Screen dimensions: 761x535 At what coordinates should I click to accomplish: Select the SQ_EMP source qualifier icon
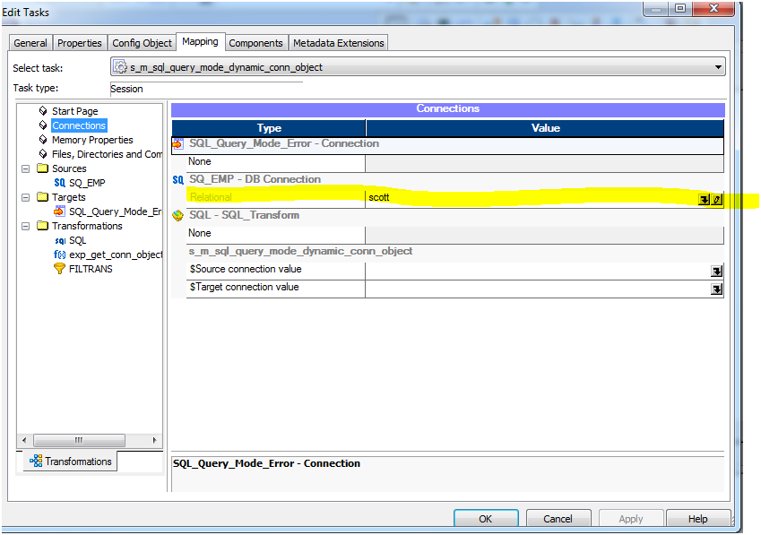tap(60, 182)
